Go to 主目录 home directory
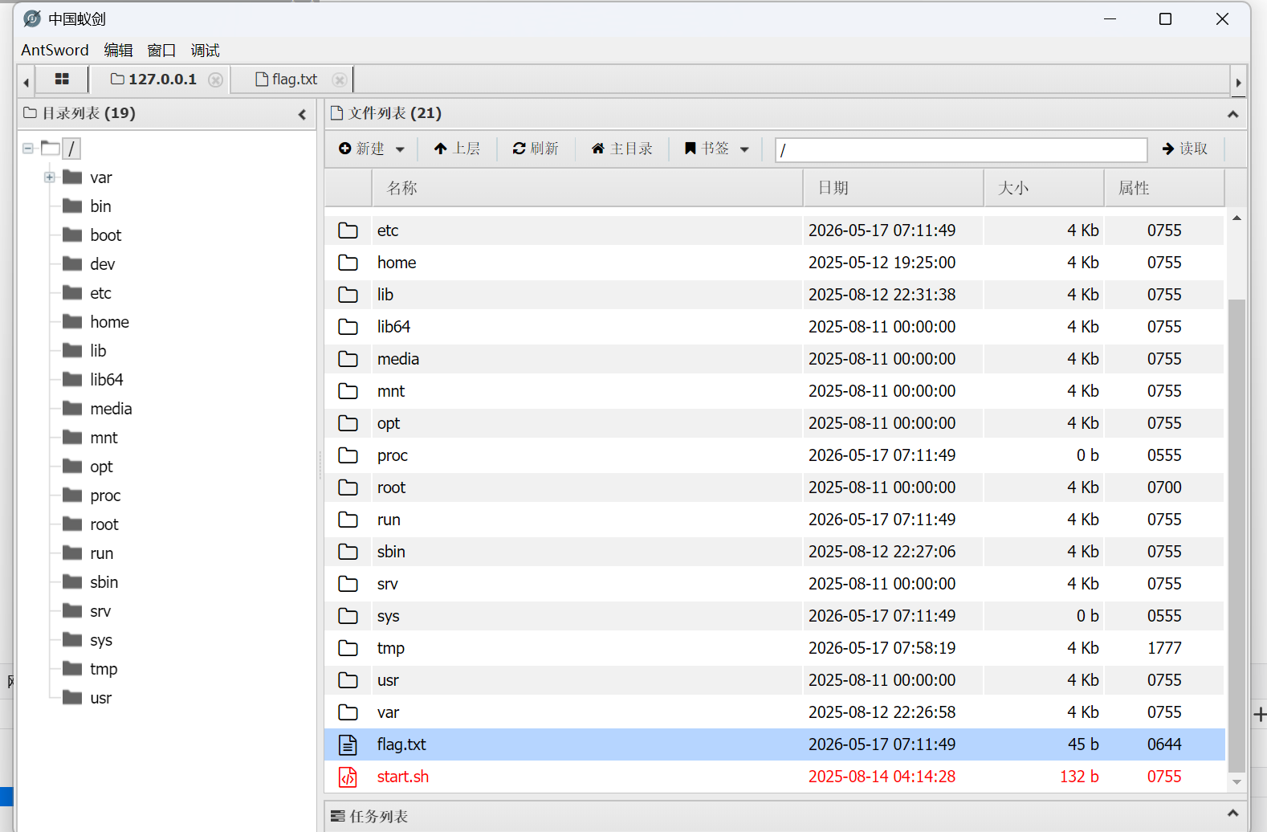This screenshot has width=1267, height=832. (622, 149)
